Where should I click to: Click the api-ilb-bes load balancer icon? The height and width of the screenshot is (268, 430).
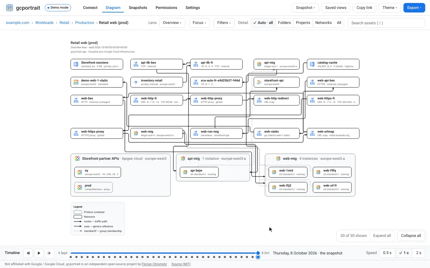pos(136,64)
